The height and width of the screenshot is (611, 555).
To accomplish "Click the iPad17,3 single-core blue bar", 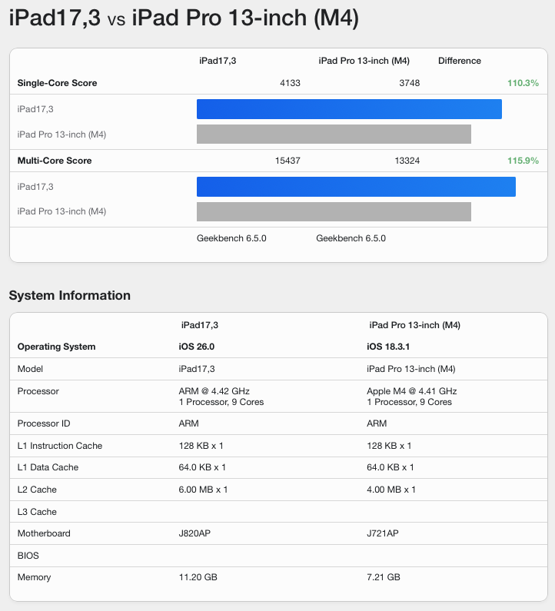I will 349,109.
